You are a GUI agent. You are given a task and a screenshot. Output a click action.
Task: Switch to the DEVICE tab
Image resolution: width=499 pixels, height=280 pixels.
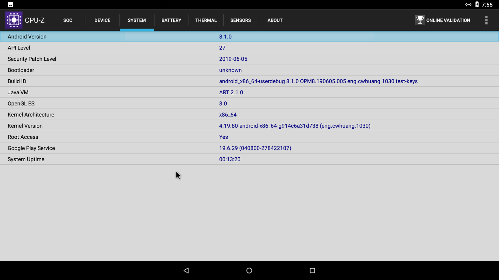point(102,20)
